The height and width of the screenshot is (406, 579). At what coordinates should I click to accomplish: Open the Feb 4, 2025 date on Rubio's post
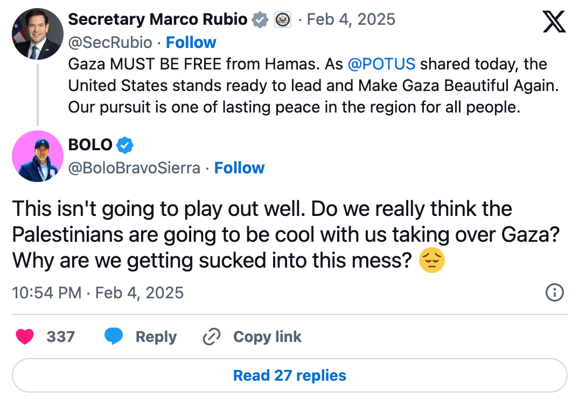pyautogui.click(x=351, y=20)
